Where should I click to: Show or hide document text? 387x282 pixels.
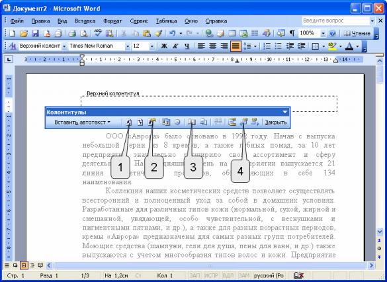pos(203,122)
